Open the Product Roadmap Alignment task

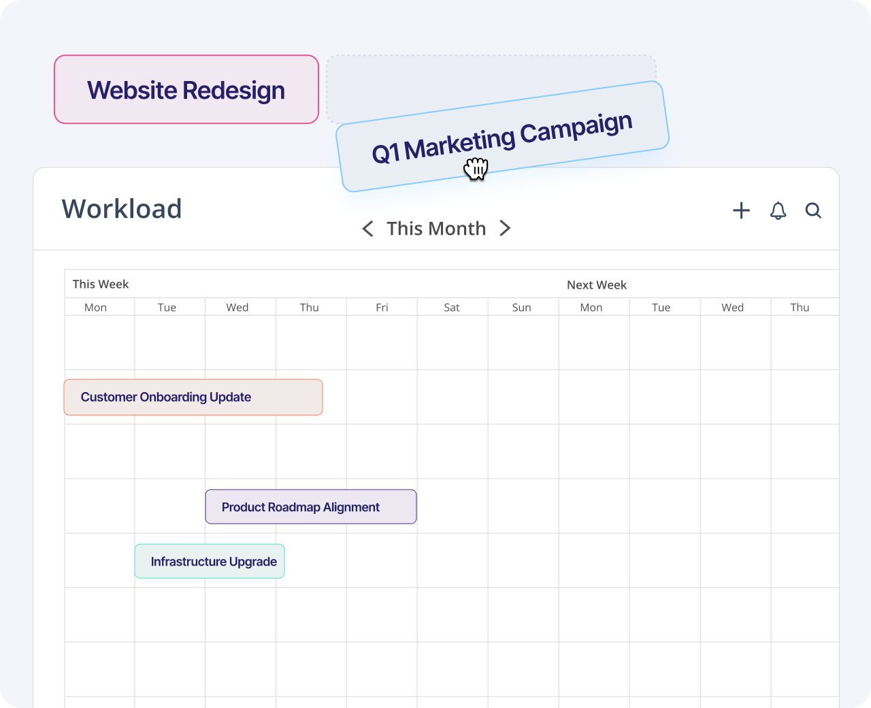point(311,506)
